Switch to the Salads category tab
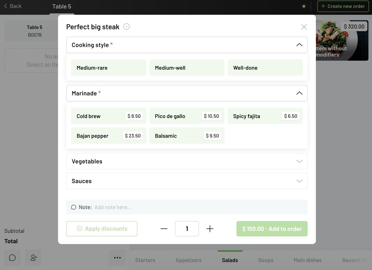This screenshot has width=372, height=270. coord(230,260)
